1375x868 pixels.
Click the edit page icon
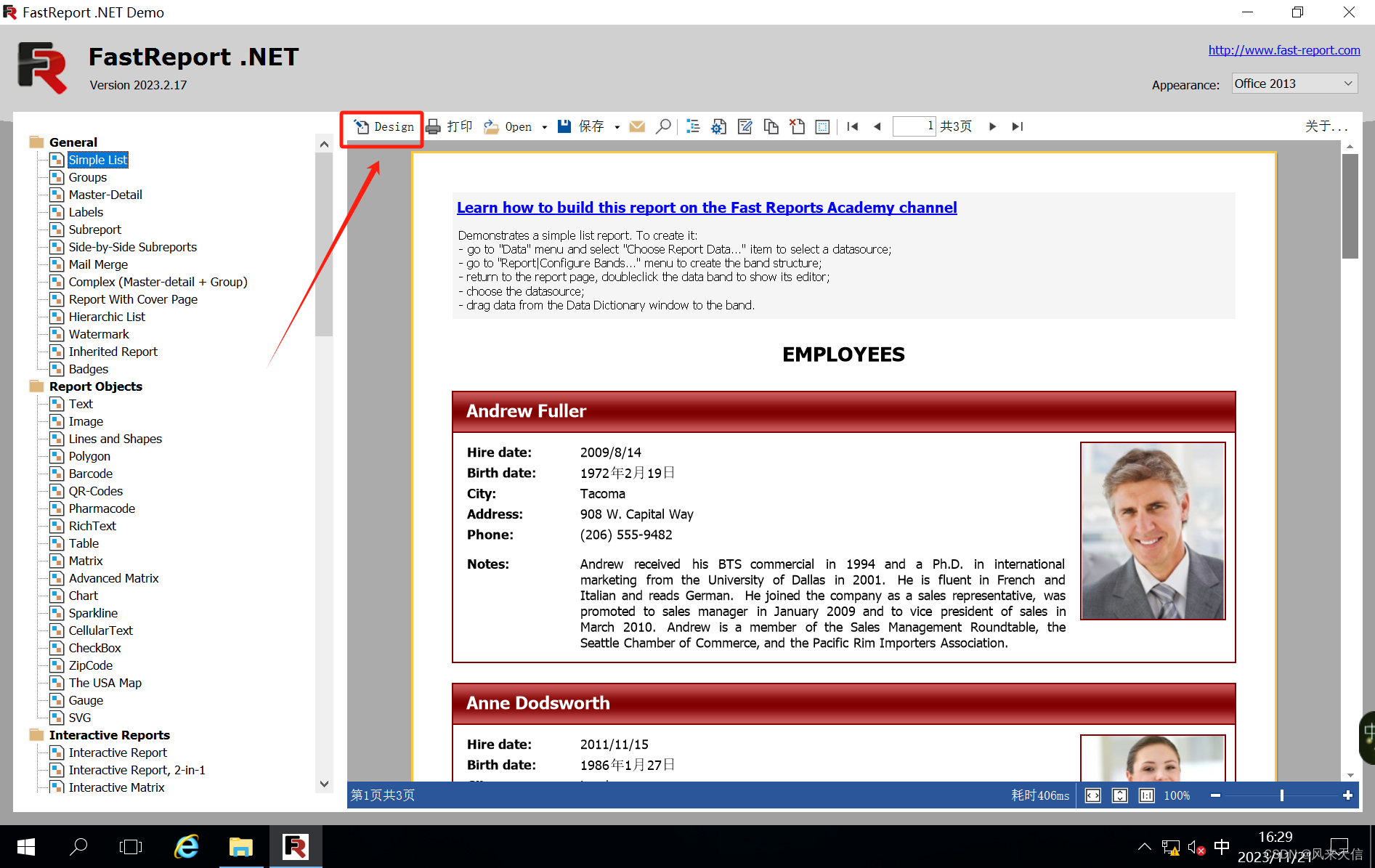point(745,126)
